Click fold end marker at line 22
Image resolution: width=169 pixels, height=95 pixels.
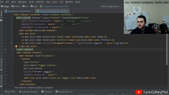pos(13,81)
